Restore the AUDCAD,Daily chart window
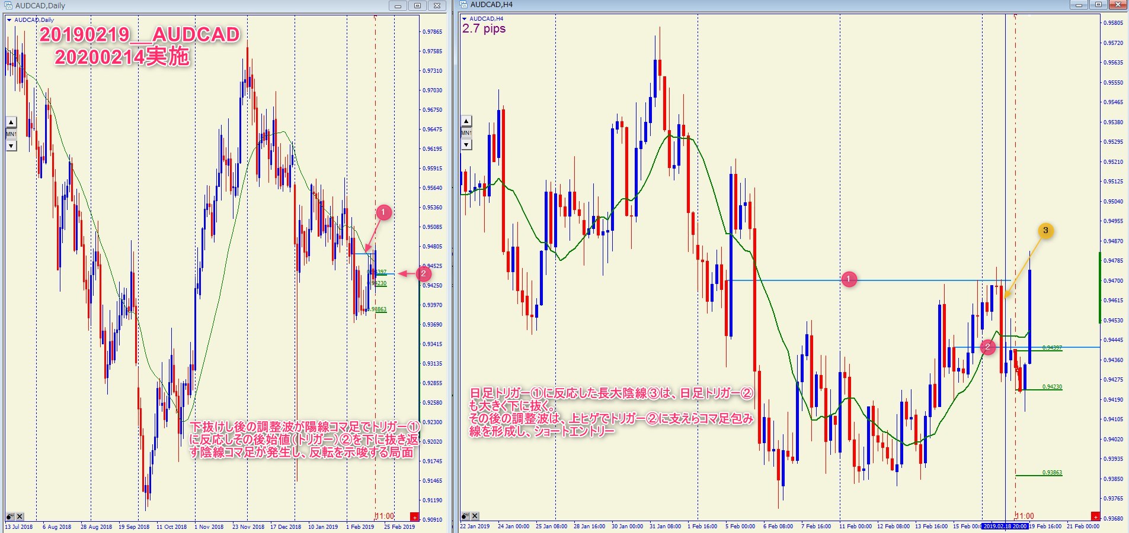 point(417,6)
